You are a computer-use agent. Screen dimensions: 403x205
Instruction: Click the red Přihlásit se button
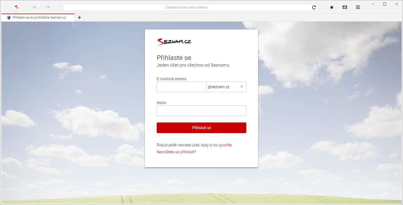coord(201,128)
